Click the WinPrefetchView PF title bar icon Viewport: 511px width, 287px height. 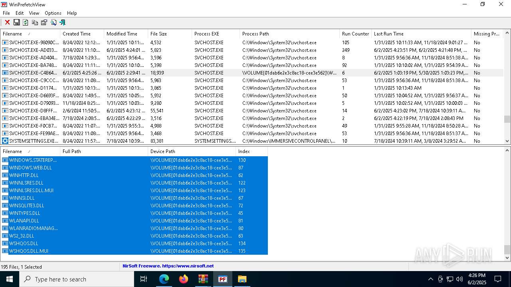click(4, 4)
